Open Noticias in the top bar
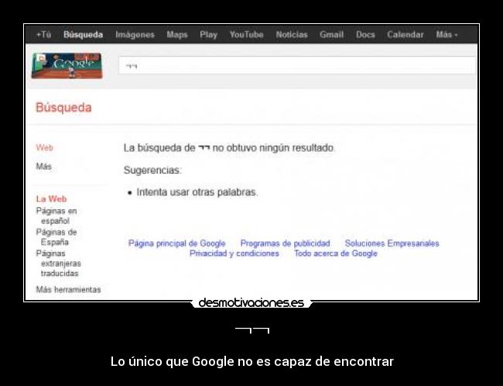Screen dimensions: 503x386 coord(292,34)
